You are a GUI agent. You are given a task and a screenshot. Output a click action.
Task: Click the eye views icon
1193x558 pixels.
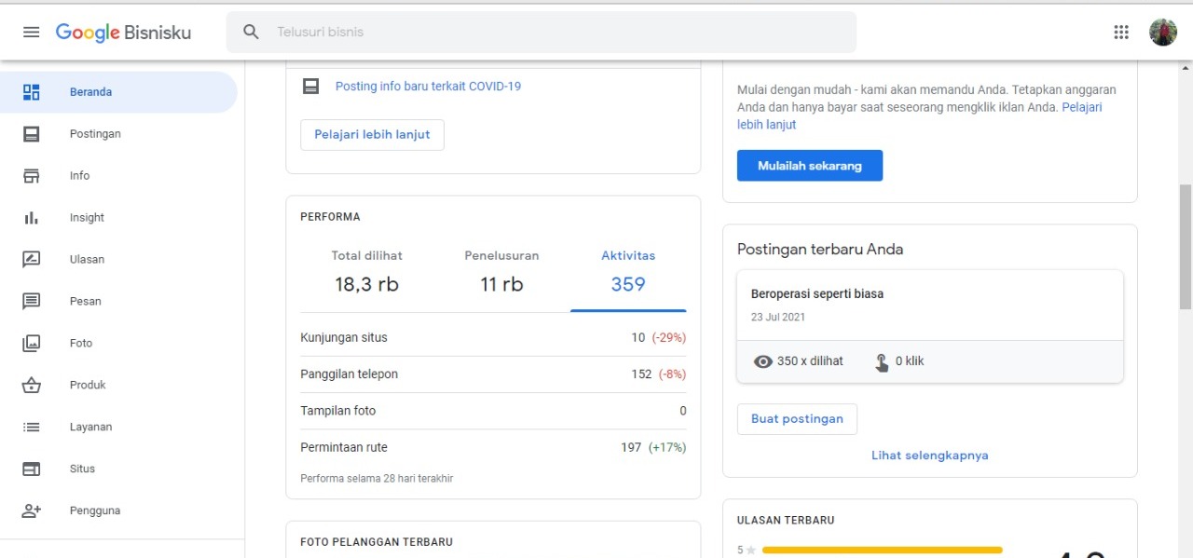point(763,361)
